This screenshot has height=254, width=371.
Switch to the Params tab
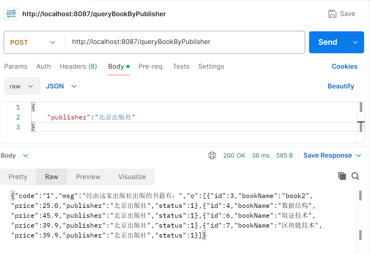click(x=16, y=66)
